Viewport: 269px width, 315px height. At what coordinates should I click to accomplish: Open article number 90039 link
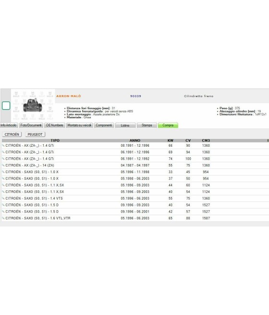coord(135,96)
